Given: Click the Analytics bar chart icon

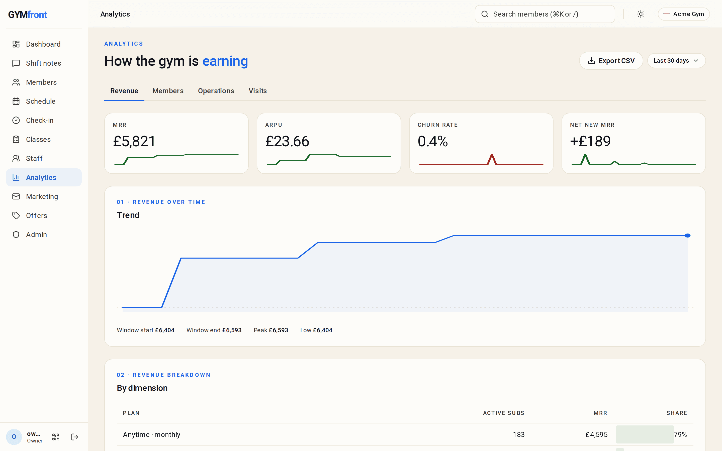Looking at the screenshot, I should pyautogui.click(x=16, y=177).
